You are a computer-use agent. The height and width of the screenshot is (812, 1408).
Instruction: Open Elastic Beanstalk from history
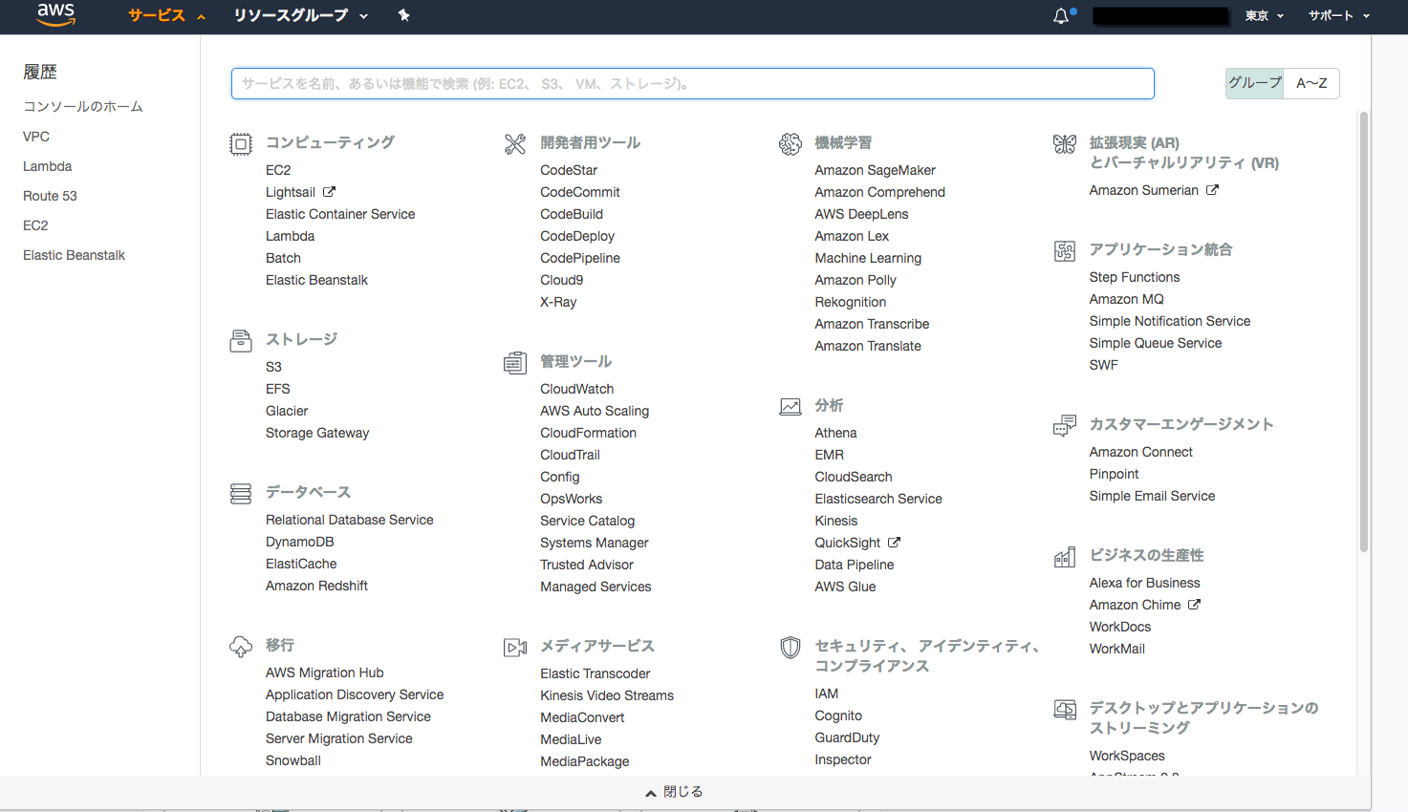[74, 255]
